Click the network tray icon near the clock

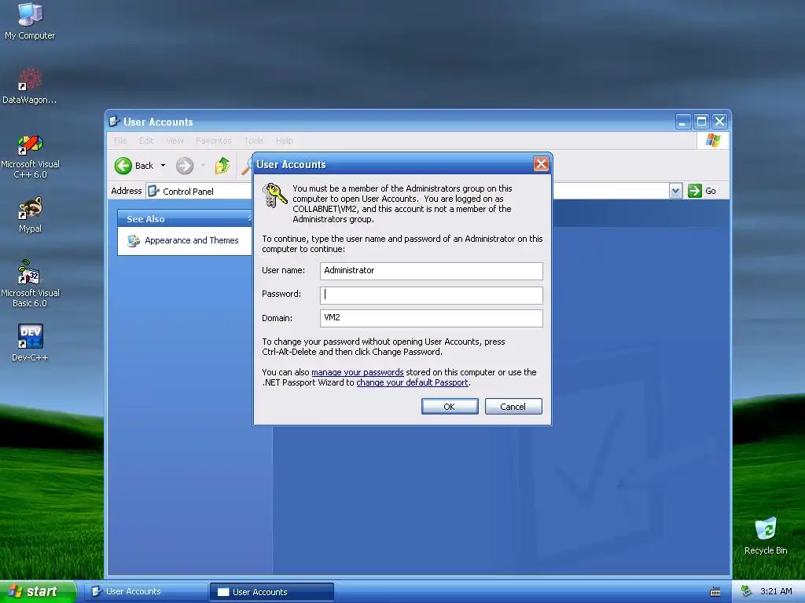[x=747, y=591]
